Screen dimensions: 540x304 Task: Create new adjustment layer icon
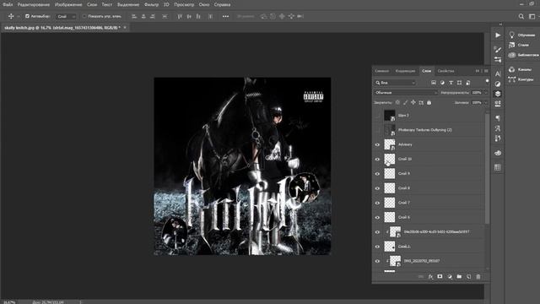(450, 276)
